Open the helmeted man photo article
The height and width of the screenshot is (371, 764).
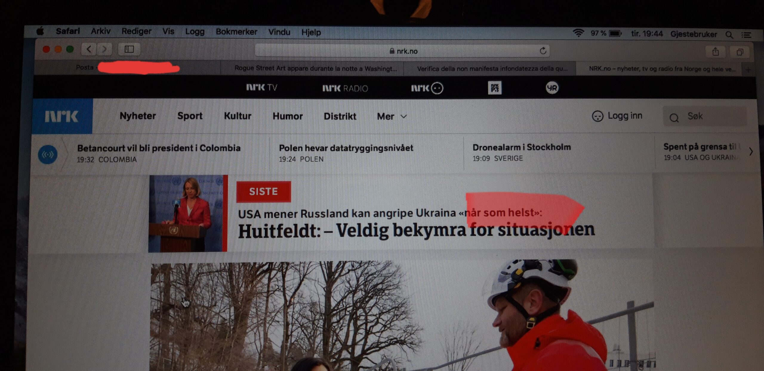(402, 316)
